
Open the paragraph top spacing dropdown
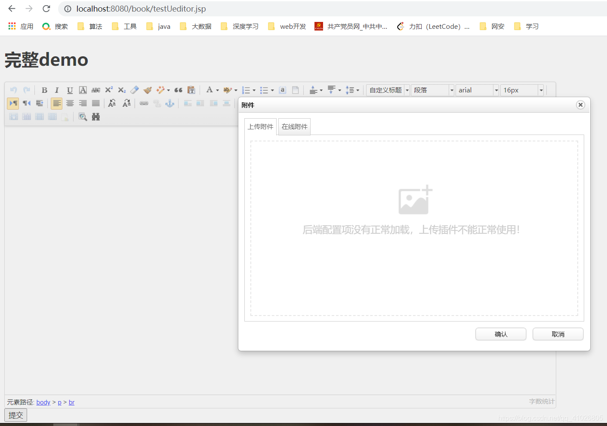pyautogui.click(x=321, y=90)
